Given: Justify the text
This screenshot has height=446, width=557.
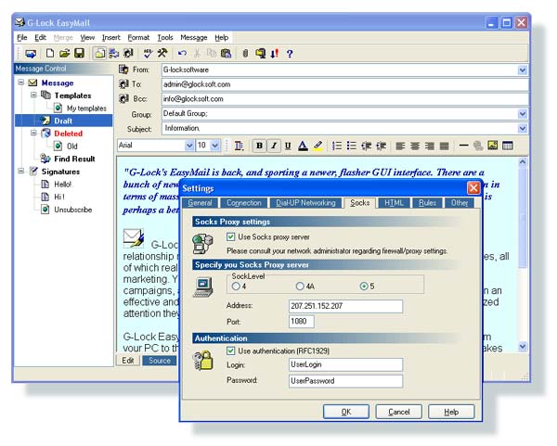Looking at the screenshot, I should (444, 146).
